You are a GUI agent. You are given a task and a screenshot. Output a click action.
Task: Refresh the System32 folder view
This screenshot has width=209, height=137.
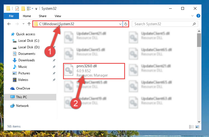(126, 24)
